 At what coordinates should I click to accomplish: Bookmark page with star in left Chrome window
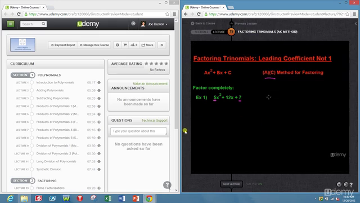click(167, 14)
